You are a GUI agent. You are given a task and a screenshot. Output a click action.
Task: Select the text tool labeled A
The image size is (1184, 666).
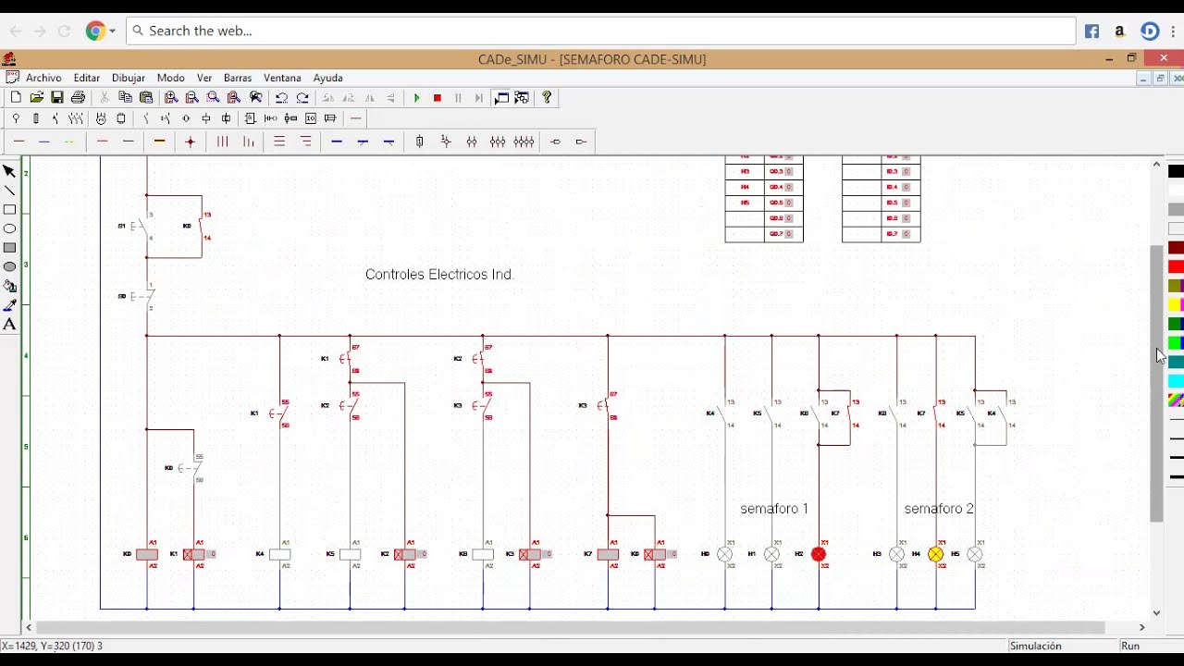10,324
